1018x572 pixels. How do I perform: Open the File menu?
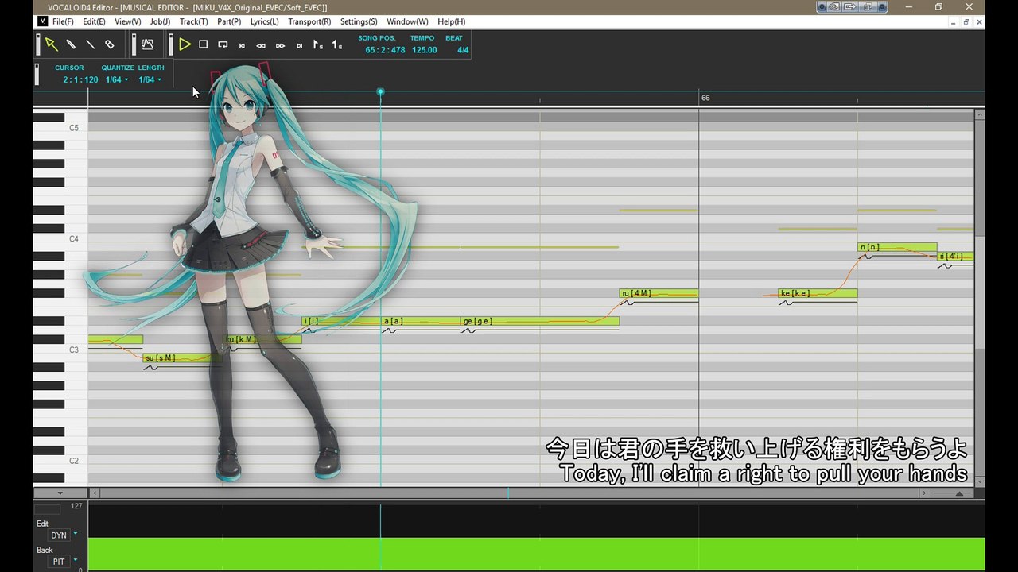coord(63,21)
